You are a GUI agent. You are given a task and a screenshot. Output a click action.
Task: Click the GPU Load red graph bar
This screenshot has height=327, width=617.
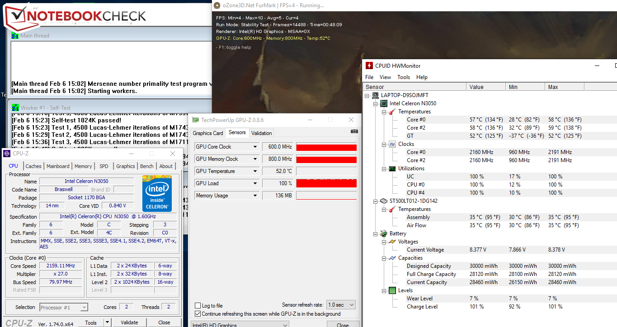coord(326,183)
